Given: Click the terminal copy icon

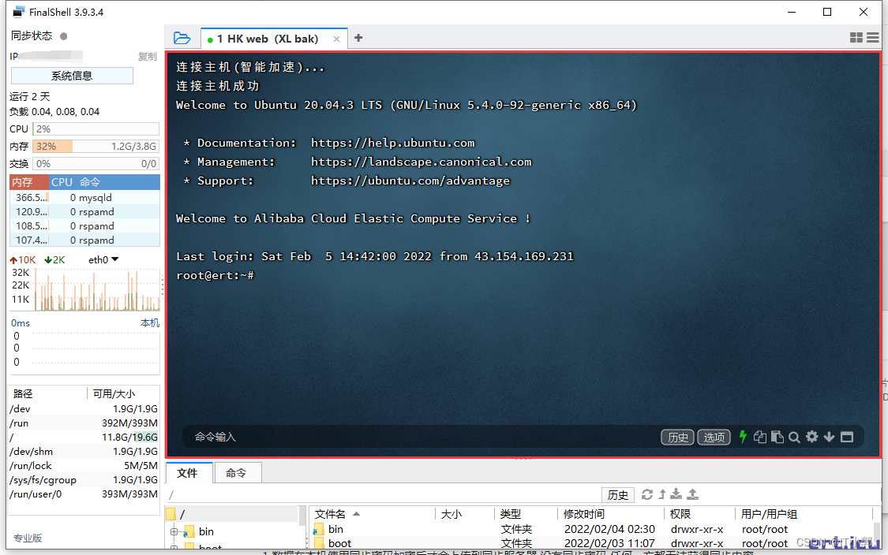Looking at the screenshot, I should [x=760, y=437].
